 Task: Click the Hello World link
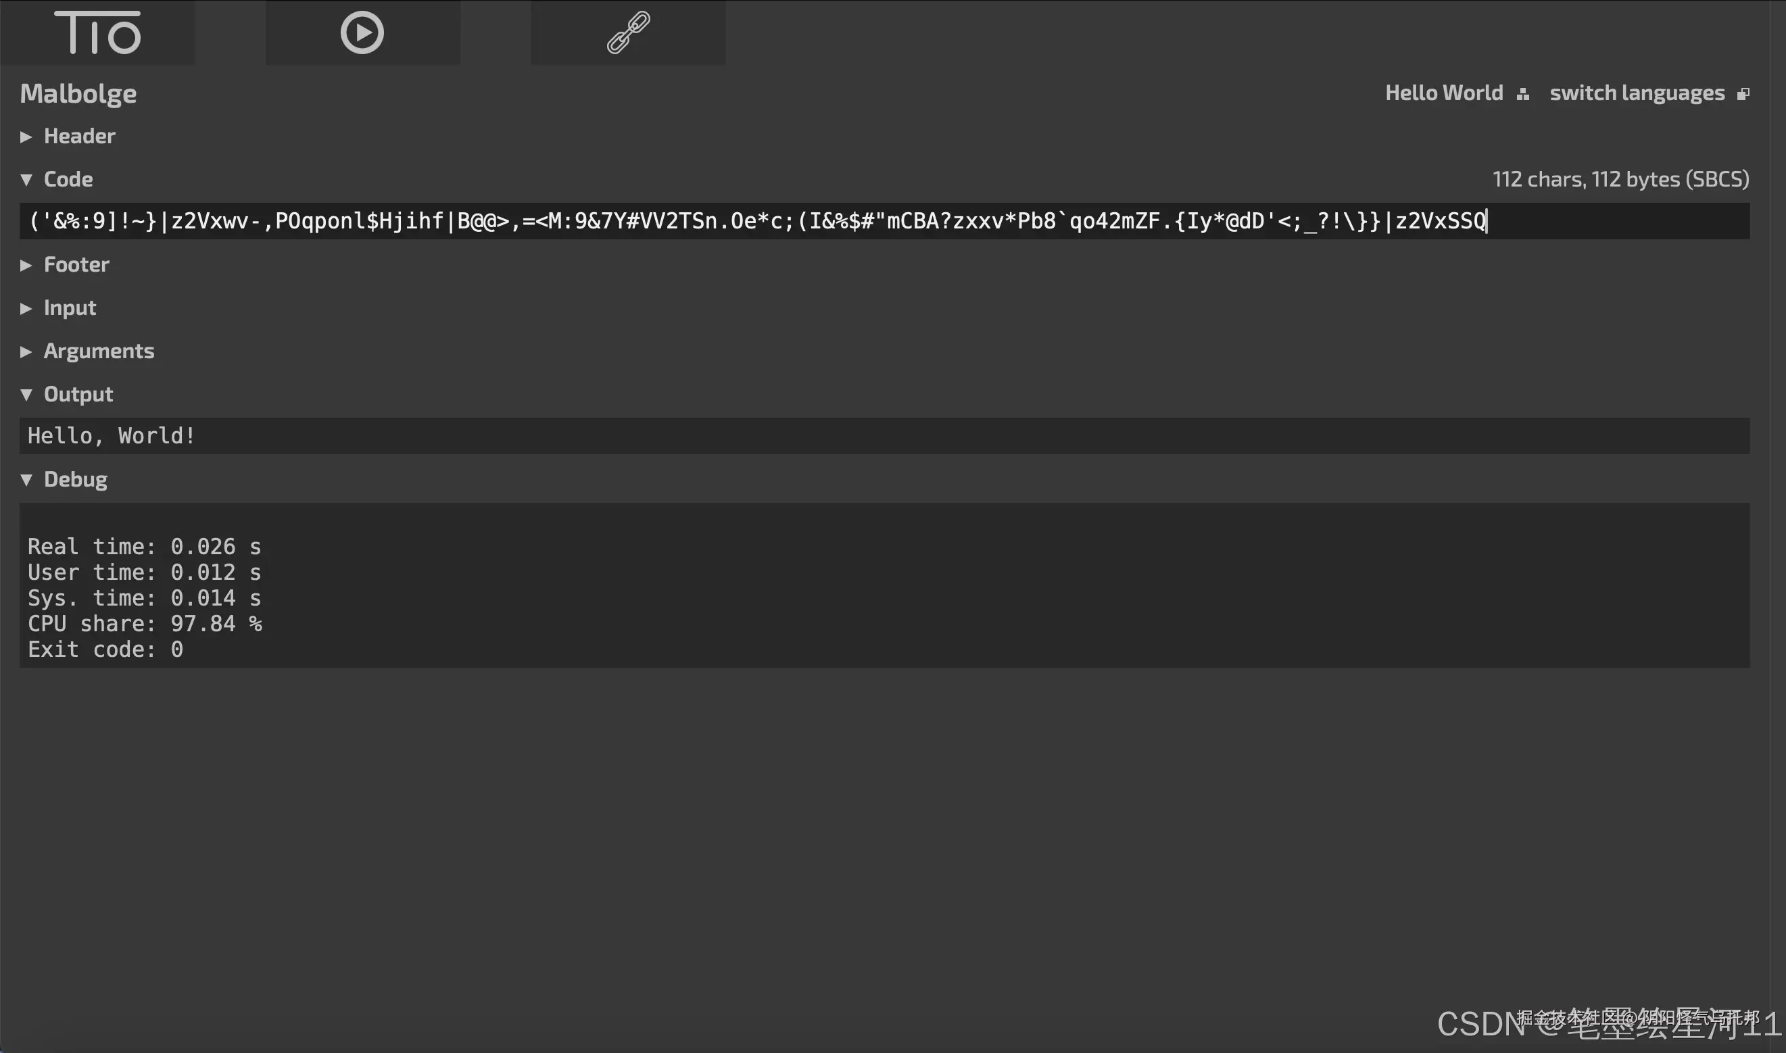1443,93
